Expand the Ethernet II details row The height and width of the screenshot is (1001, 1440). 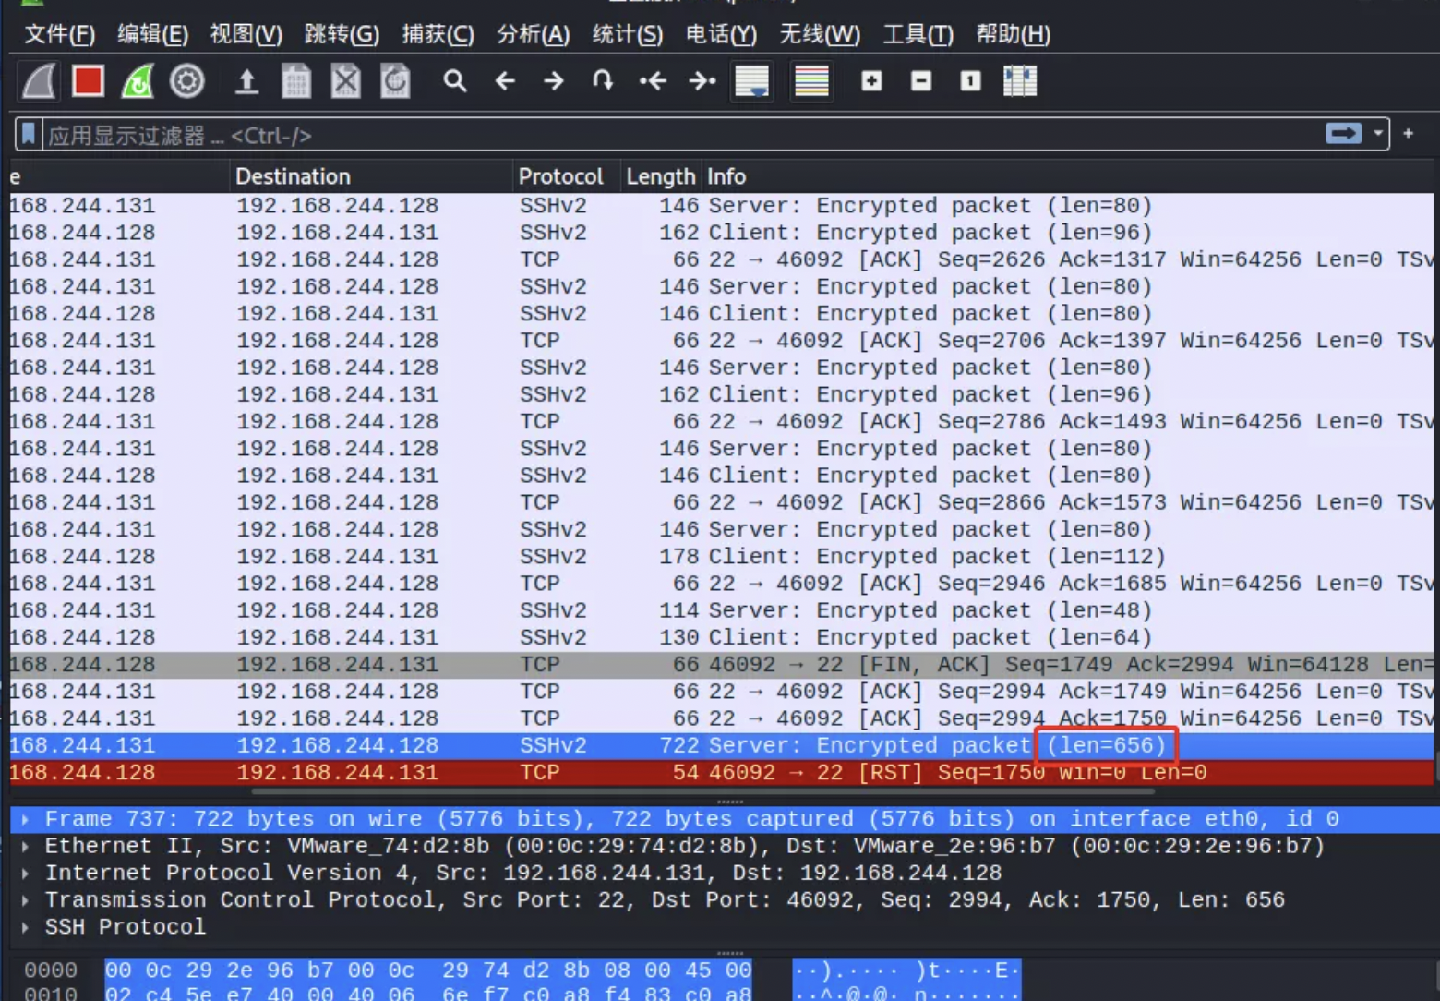tap(25, 846)
